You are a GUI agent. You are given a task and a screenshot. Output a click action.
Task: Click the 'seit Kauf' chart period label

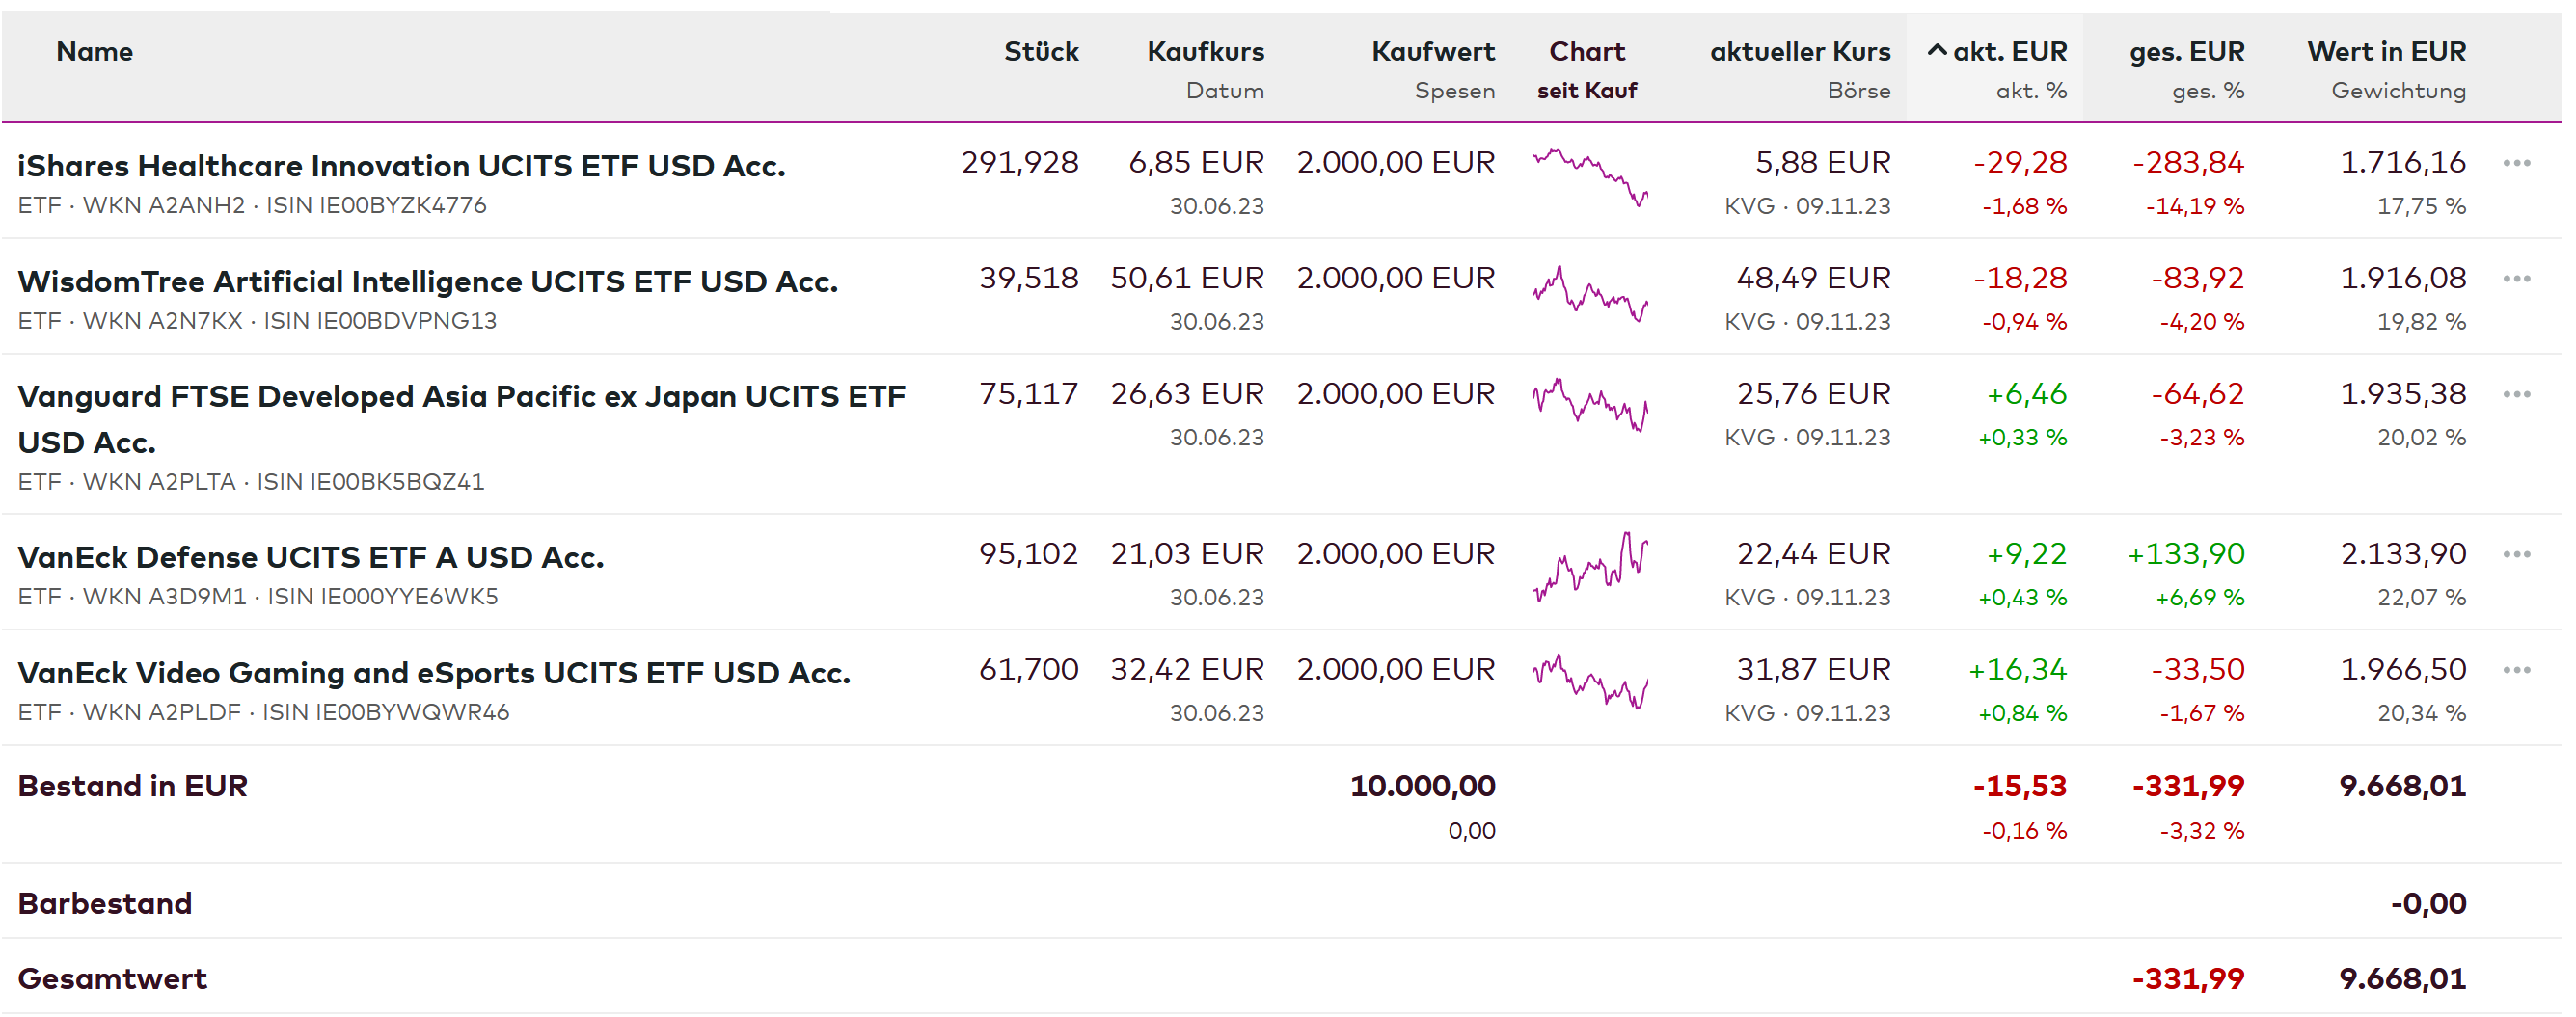(1586, 91)
